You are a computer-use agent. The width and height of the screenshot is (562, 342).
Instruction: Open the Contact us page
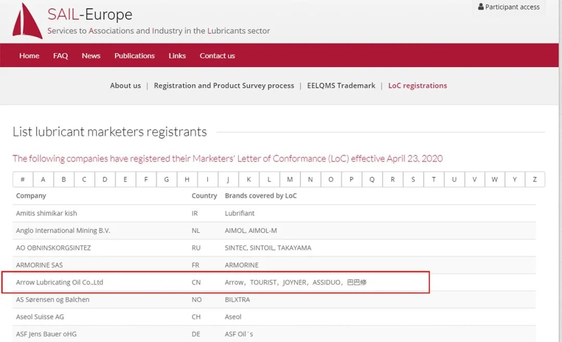pyautogui.click(x=217, y=56)
